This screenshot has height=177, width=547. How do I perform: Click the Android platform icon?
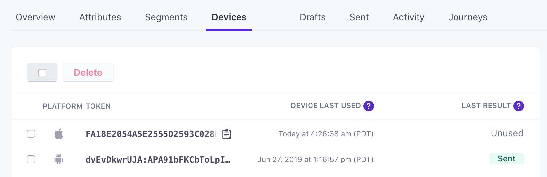(59, 160)
